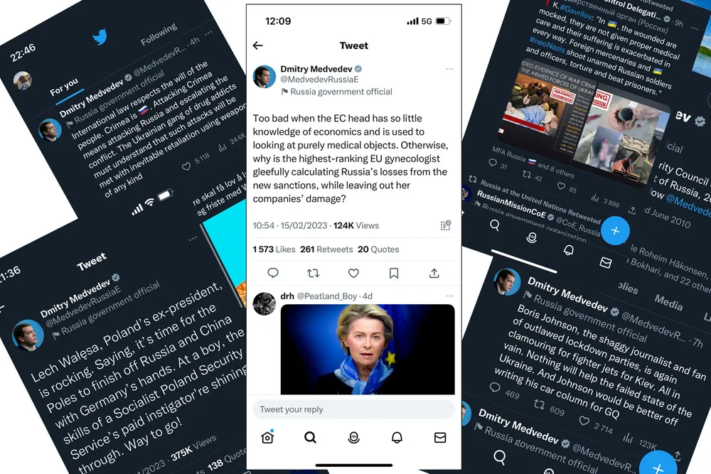Open Notifications bell in bottom bar

397,437
